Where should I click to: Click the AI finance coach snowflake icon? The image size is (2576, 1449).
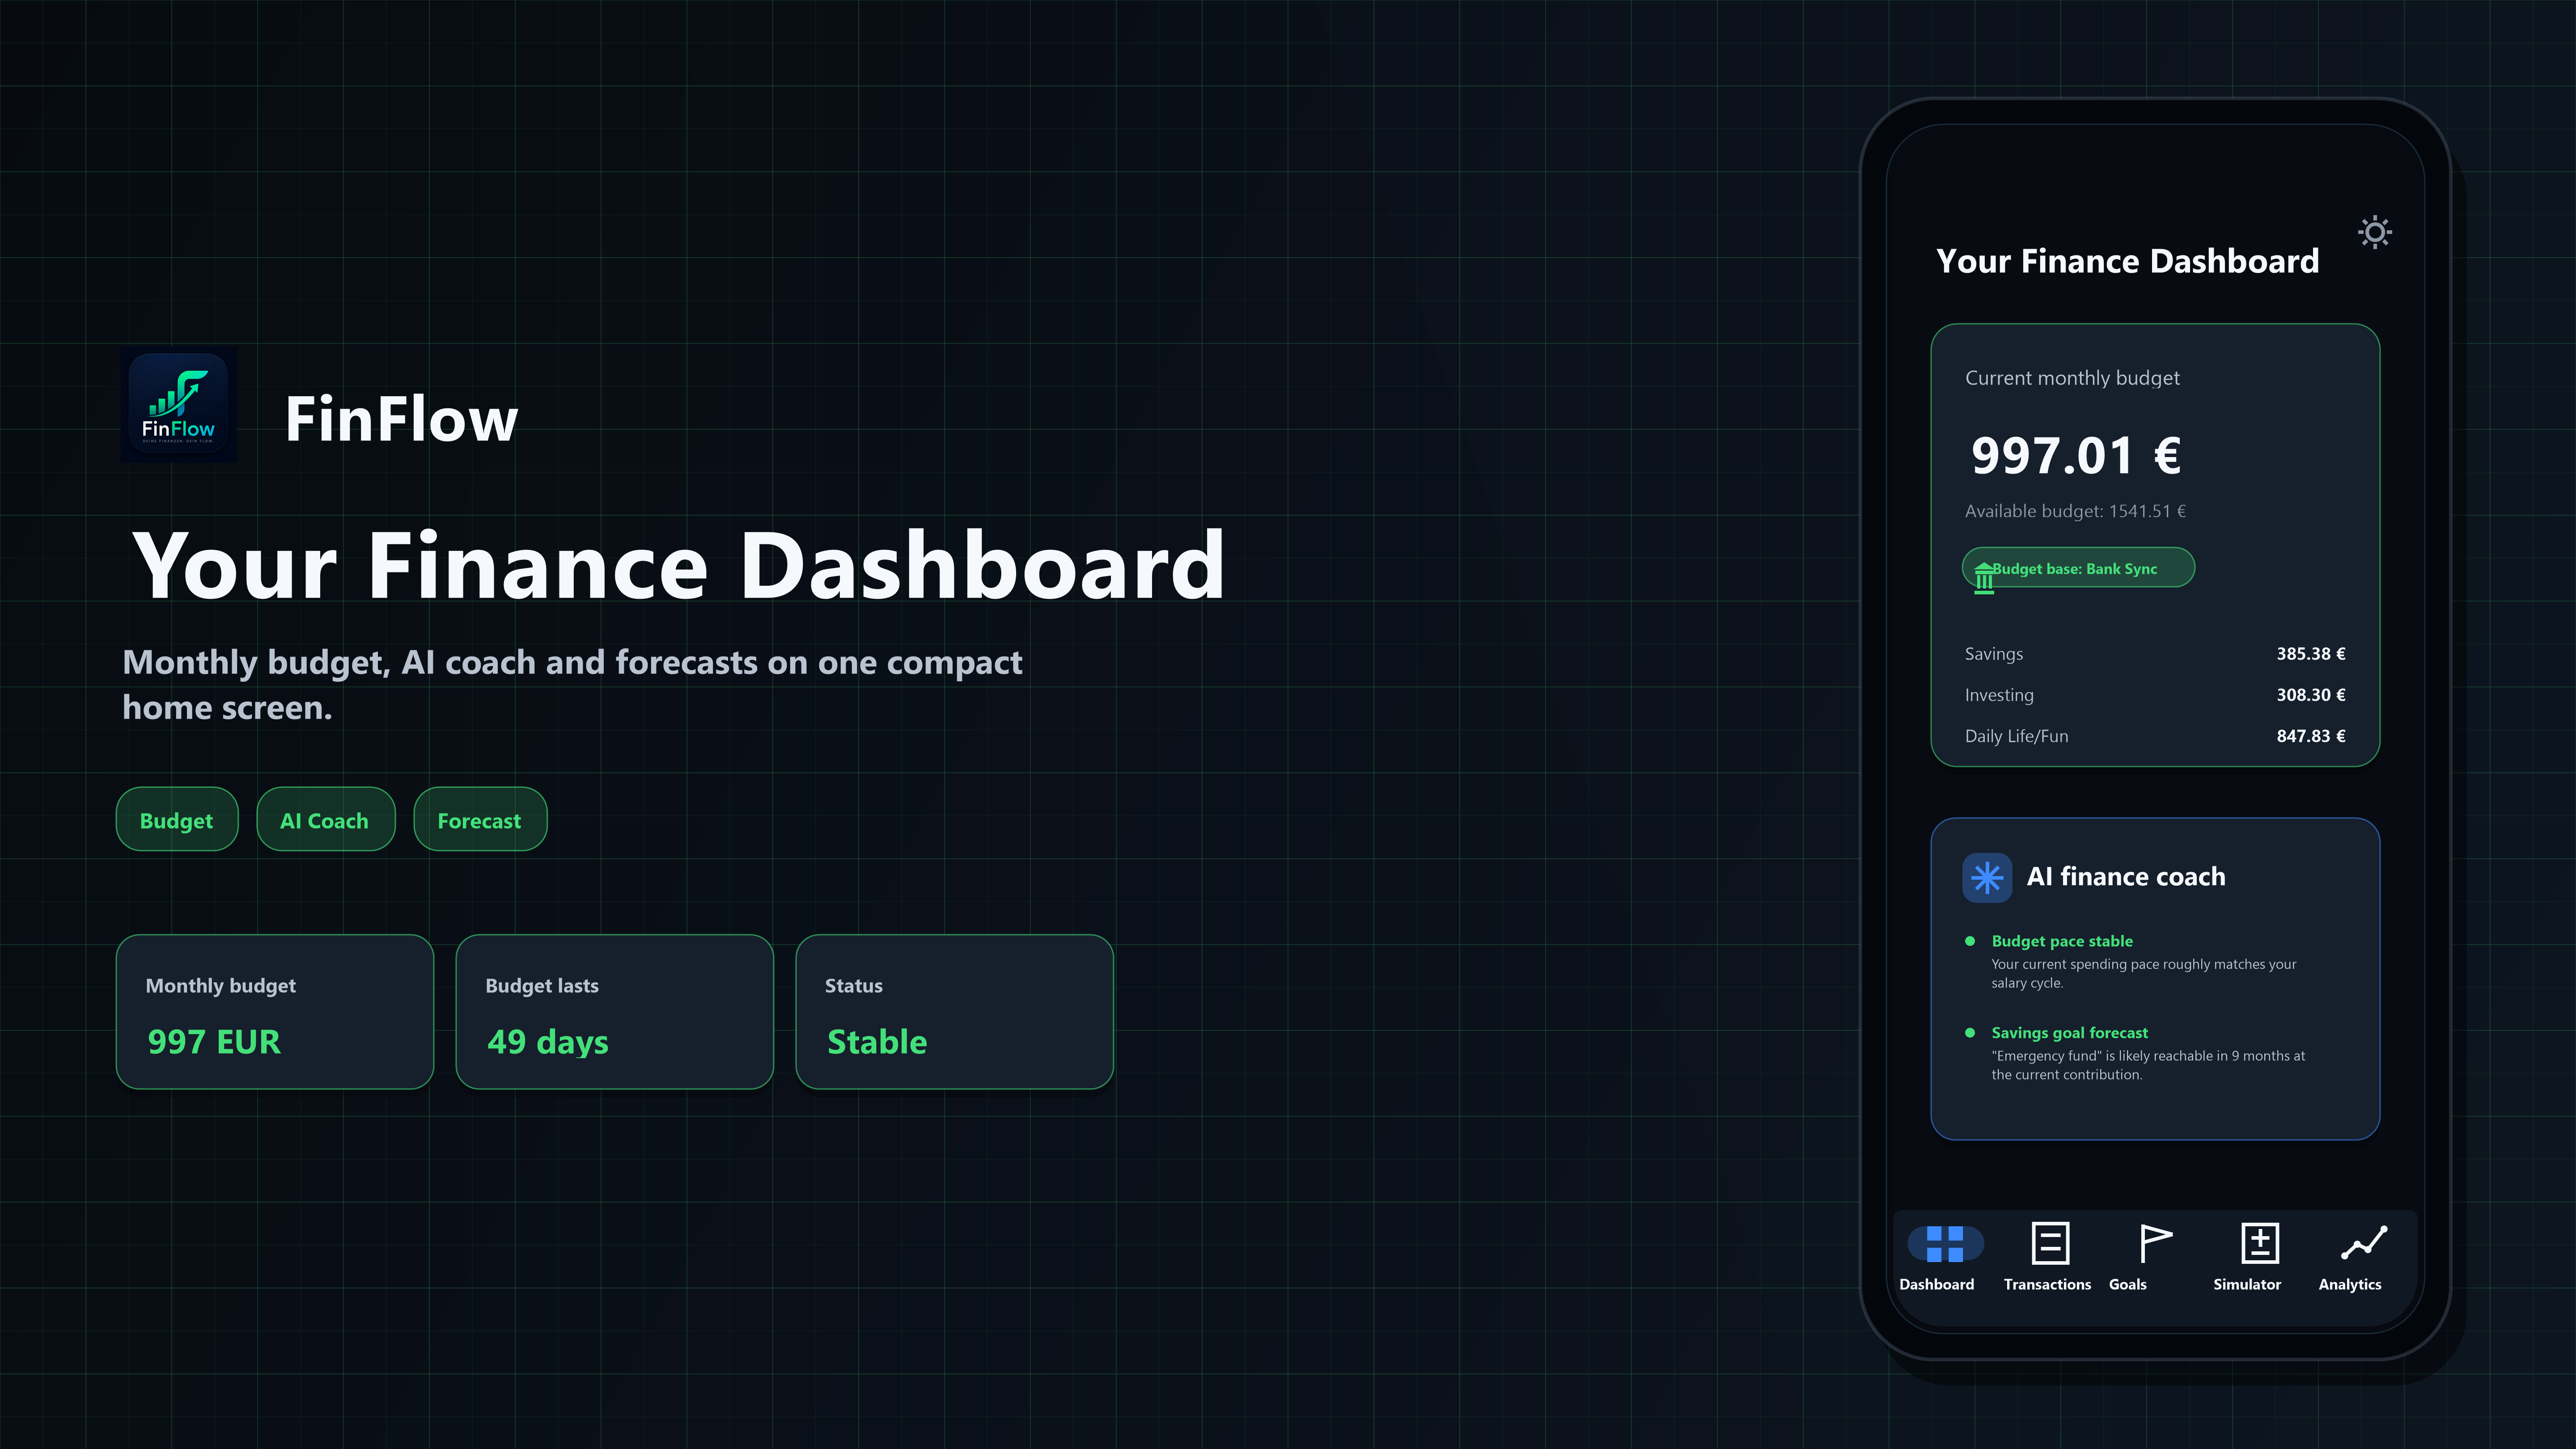1987,878
